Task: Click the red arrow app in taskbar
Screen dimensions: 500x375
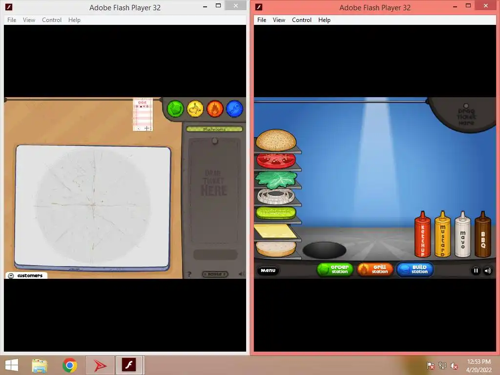Action: tap(100, 365)
